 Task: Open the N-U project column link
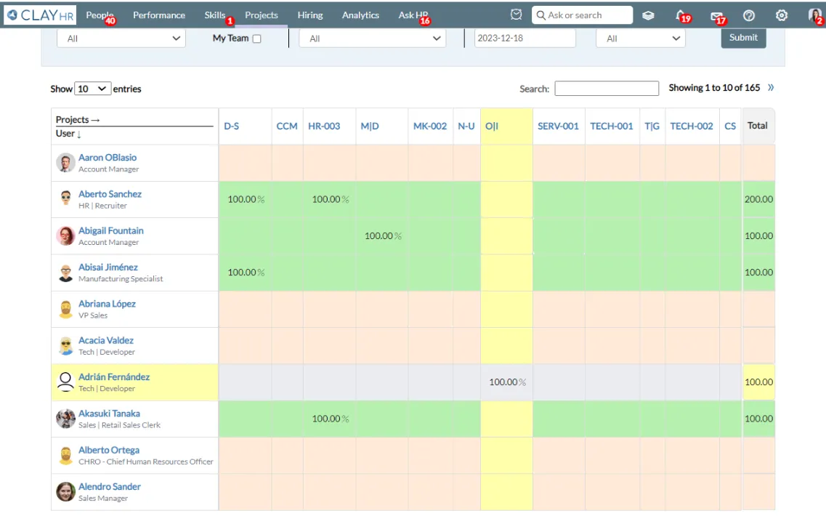tap(466, 126)
